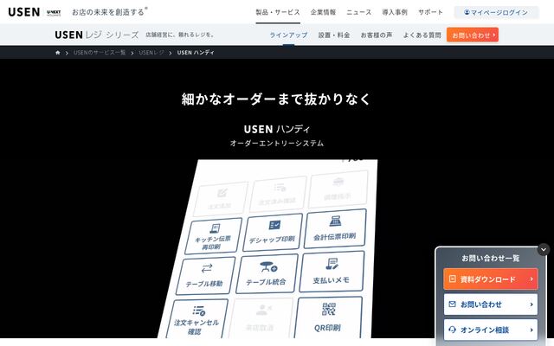Click the 会計伝票印刷 register icon tile
554x346 pixels.
coord(335,228)
